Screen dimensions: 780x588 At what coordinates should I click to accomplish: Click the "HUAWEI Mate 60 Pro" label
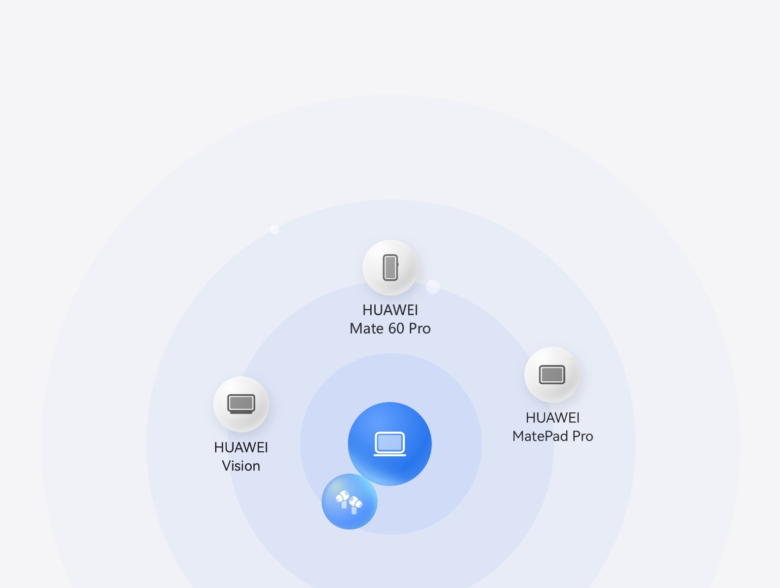[390, 319]
